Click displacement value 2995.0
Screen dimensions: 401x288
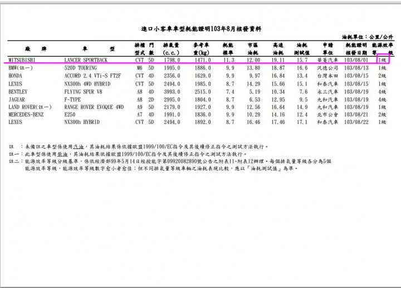[172, 100]
